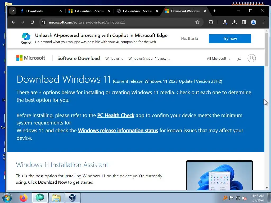Click the page vertical scrollbar thumb

267,49
